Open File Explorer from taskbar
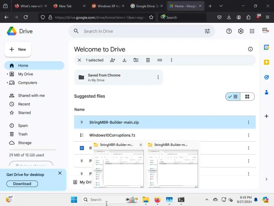274x206 pixels. click(x=146, y=200)
